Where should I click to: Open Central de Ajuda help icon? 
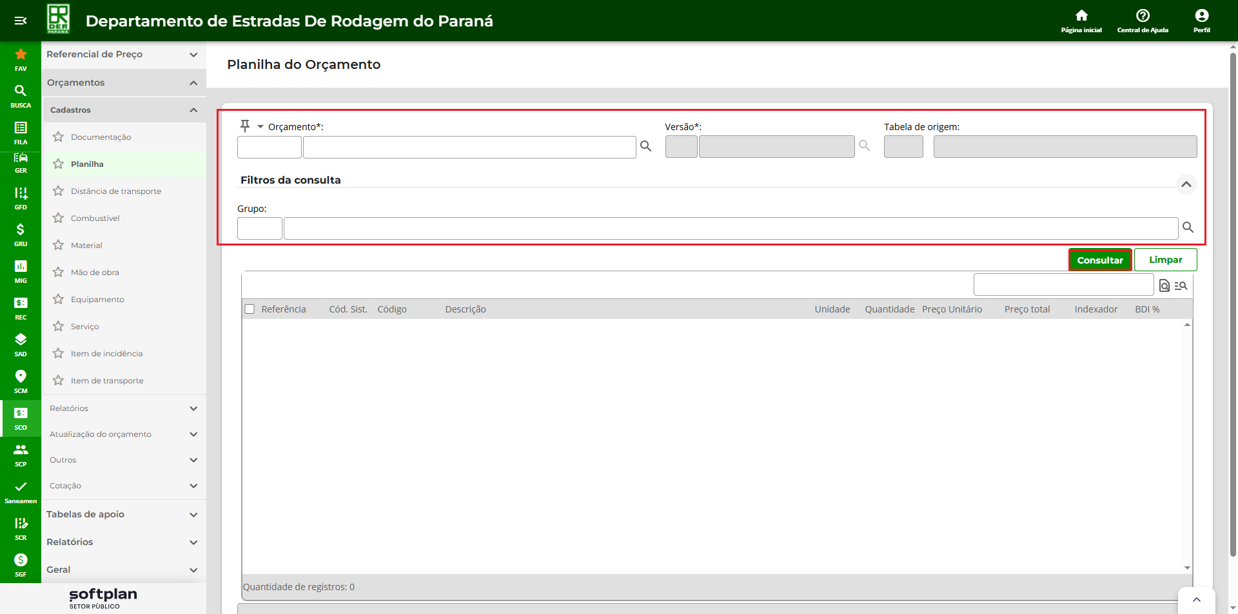click(x=1143, y=16)
